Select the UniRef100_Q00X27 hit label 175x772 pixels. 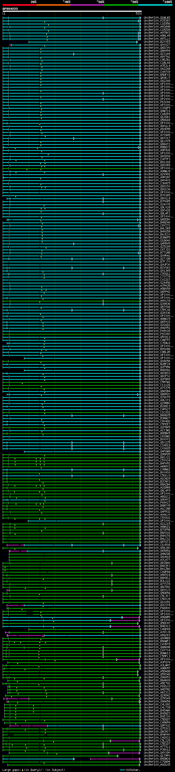[157, 45]
